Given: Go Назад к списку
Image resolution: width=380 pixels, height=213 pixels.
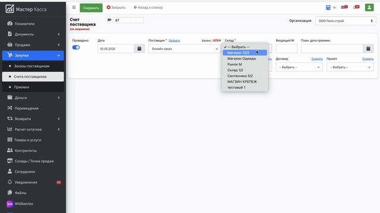Looking at the screenshot, I should pos(148,8).
